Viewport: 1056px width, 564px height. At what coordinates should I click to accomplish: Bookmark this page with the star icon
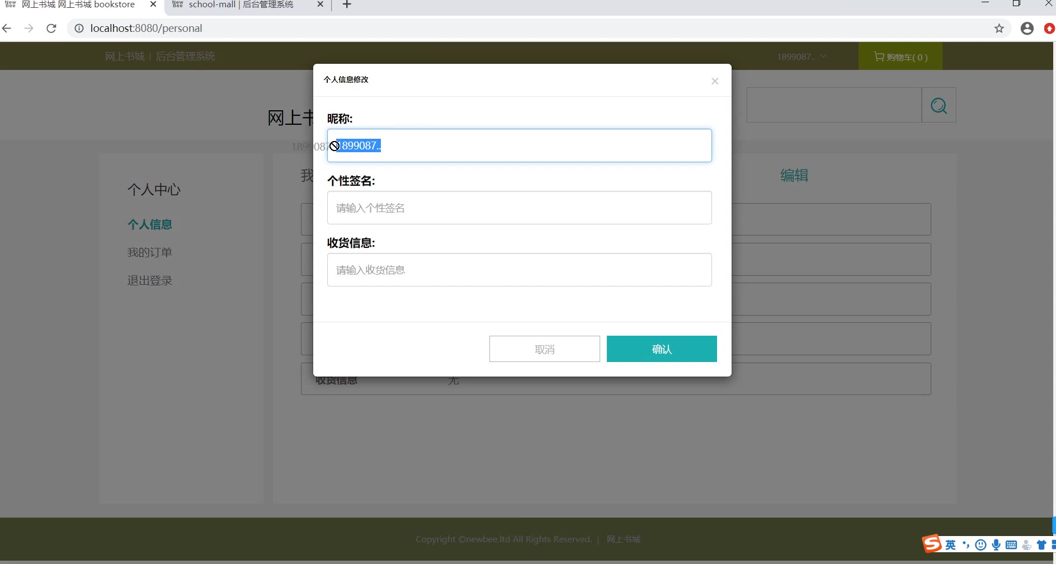pyautogui.click(x=999, y=29)
